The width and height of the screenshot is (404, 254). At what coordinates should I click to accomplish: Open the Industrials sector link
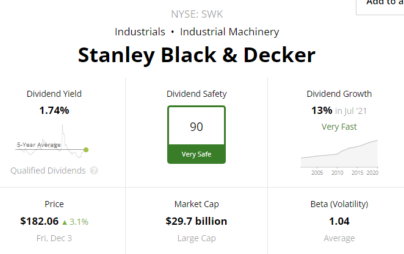coord(140,32)
